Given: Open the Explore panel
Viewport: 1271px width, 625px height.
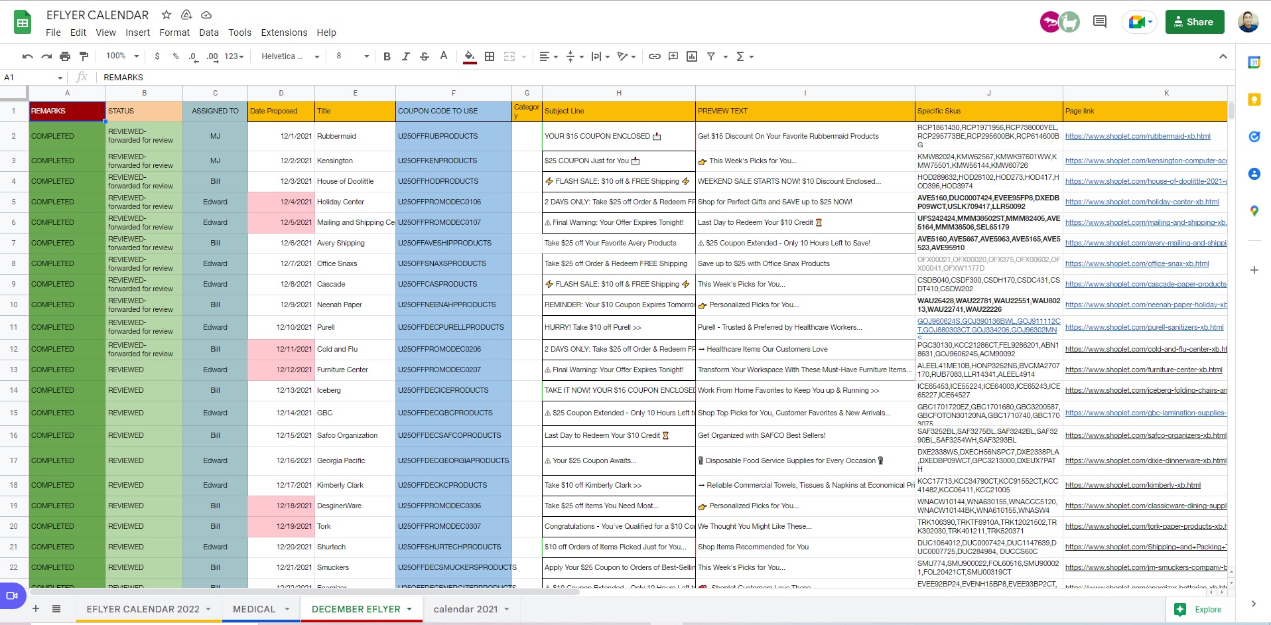Looking at the screenshot, I should 1199,609.
